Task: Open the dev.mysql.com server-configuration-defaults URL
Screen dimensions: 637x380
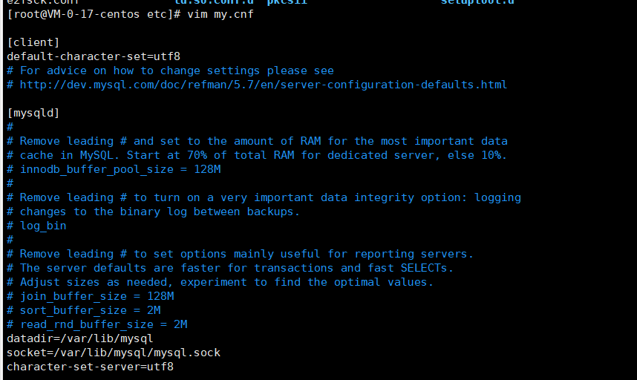Action: coord(264,85)
